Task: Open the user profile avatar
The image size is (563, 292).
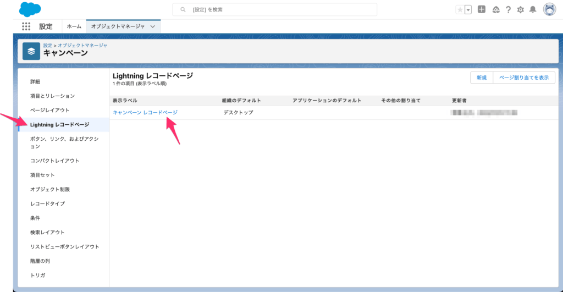Action: tap(549, 9)
